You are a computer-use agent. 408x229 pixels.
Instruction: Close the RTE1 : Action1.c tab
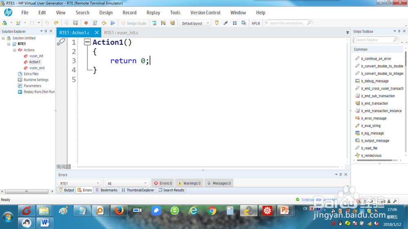97,33
